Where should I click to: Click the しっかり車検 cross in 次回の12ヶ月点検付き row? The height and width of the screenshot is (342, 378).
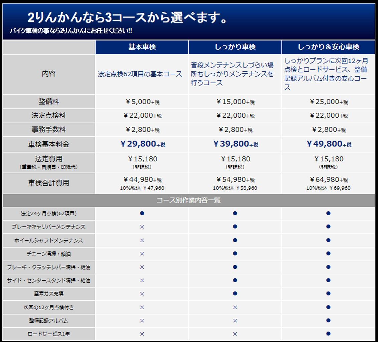(x=235, y=308)
